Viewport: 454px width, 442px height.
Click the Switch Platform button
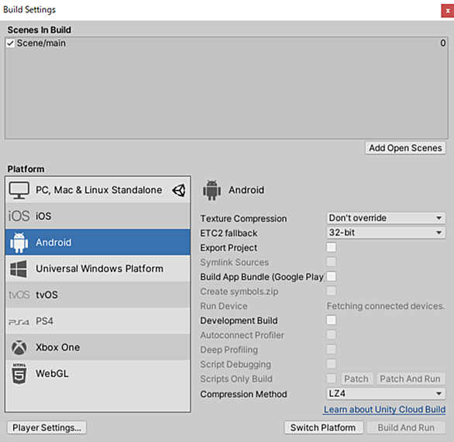pos(323,427)
